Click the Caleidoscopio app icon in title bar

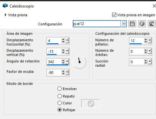tap(5, 6)
